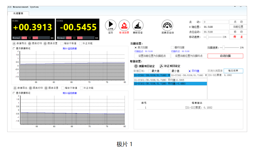Switch to the 光谱量测 tab

18,13
